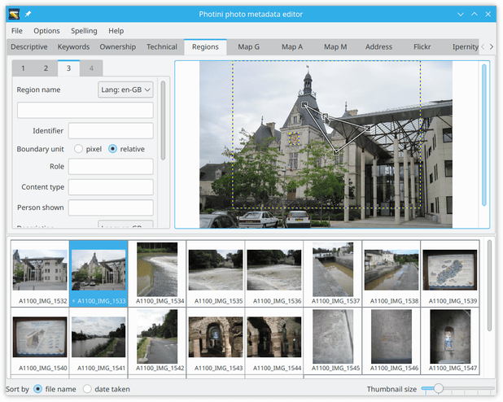Switch to the Map A tab

[292, 47]
